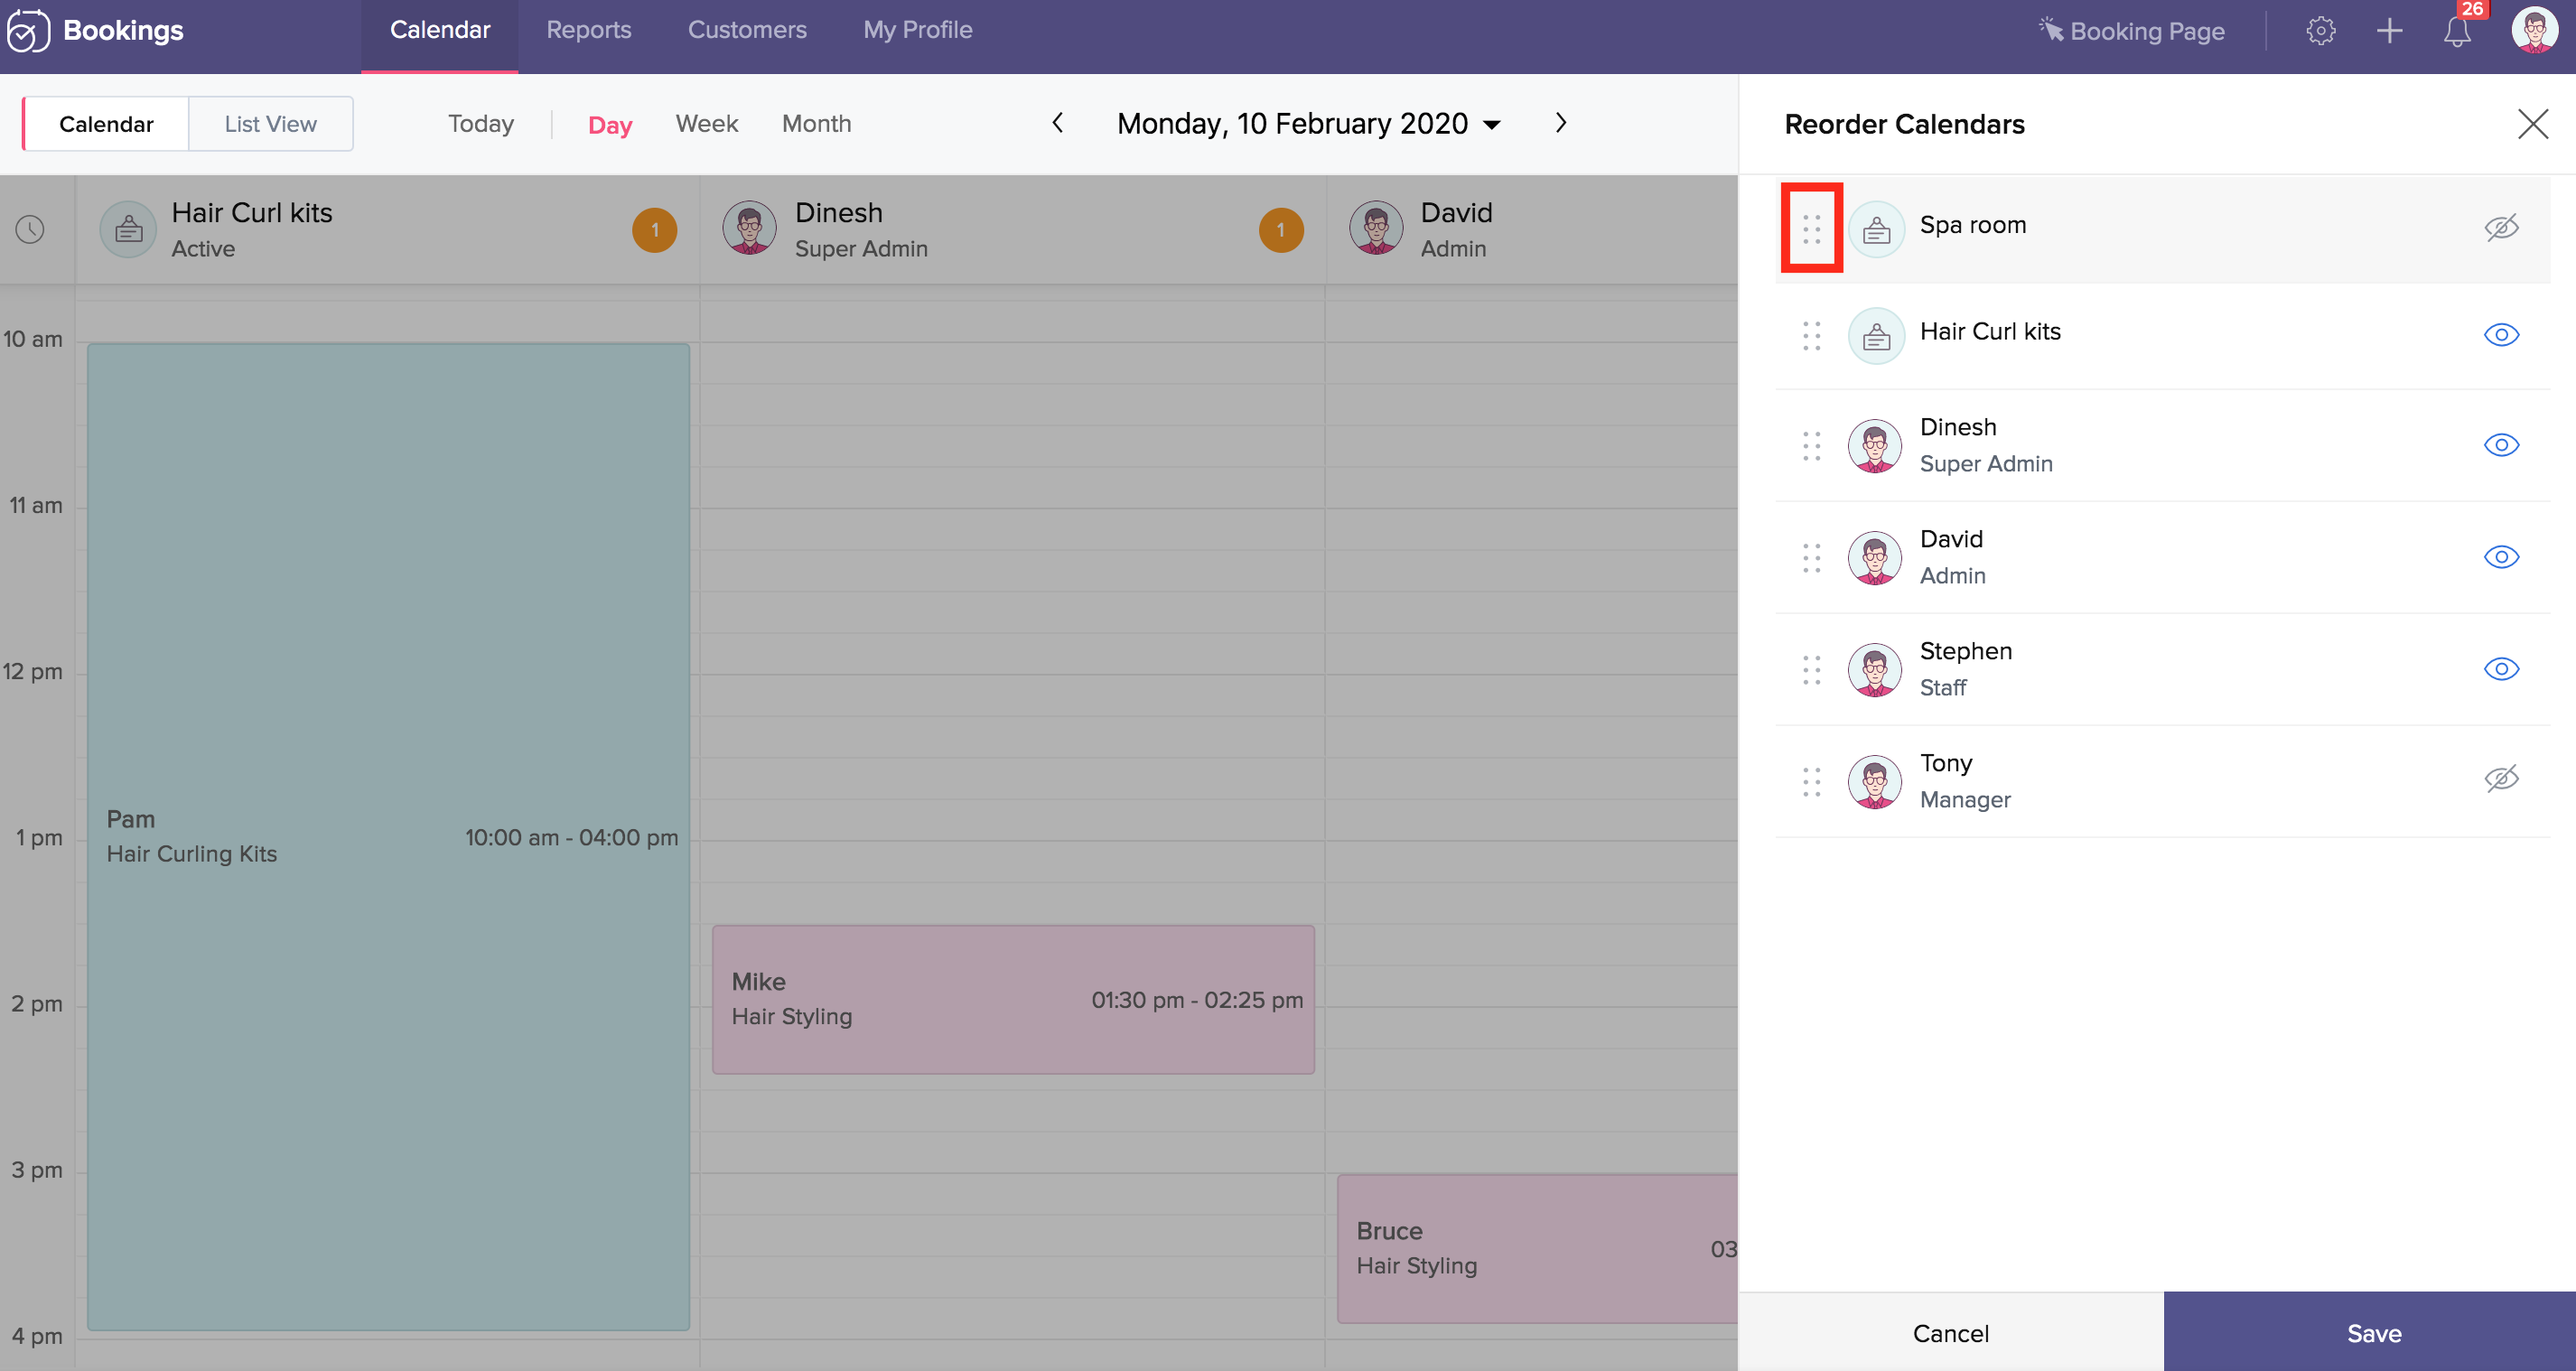Click the clock icon in the calendar header
2576x1371 pixels.
tap(30, 229)
